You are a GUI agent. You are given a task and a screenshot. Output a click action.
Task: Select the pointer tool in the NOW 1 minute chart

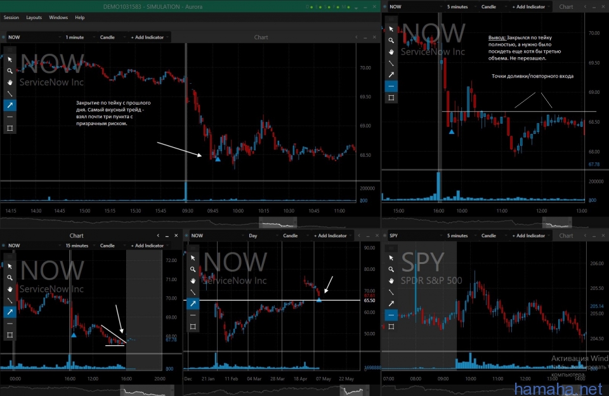click(x=10, y=60)
